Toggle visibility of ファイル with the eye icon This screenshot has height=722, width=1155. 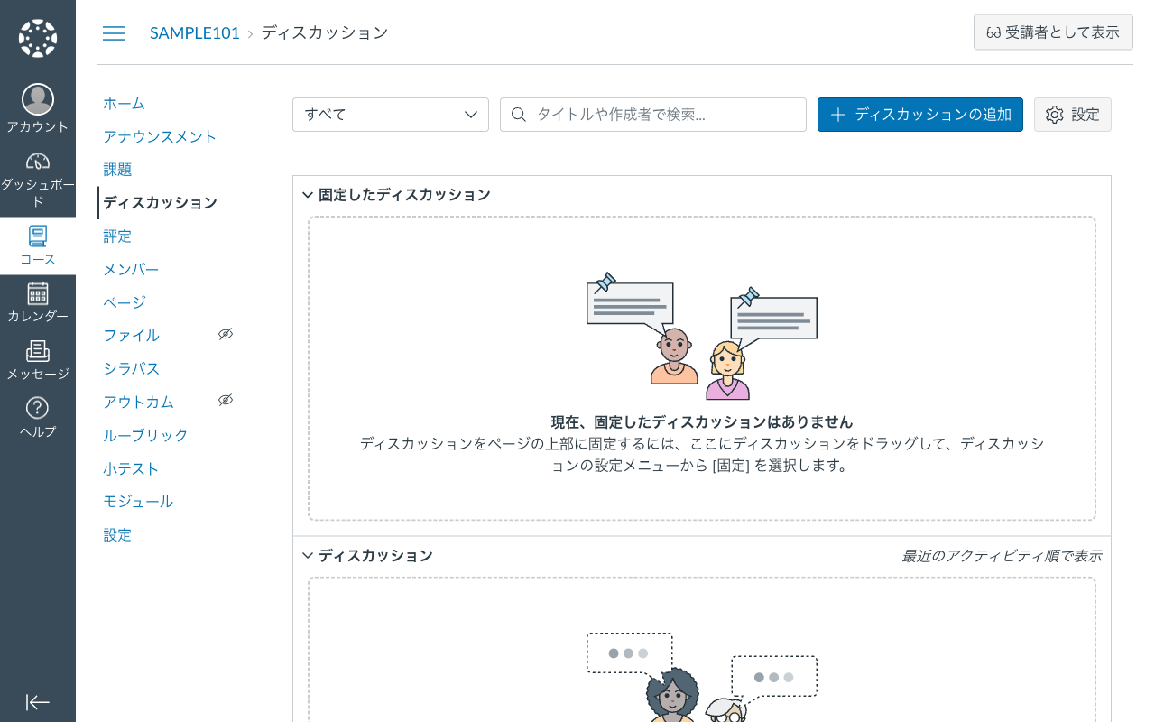coord(225,334)
